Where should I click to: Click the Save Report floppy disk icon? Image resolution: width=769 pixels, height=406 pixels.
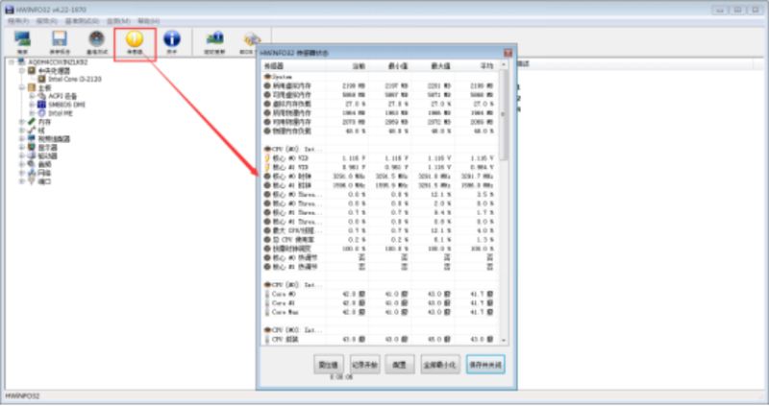click(x=60, y=39)
